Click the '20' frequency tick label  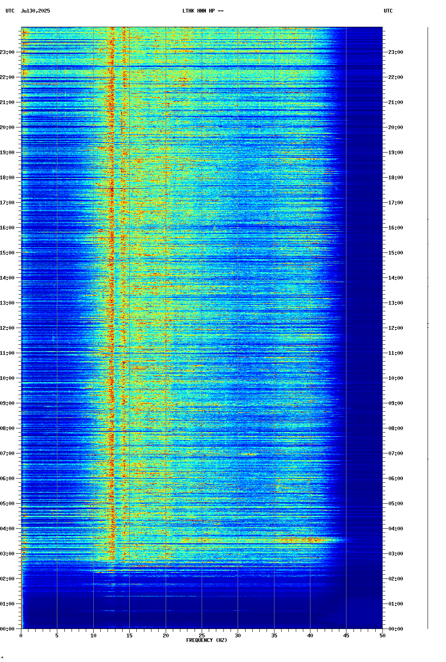[166, 636]
